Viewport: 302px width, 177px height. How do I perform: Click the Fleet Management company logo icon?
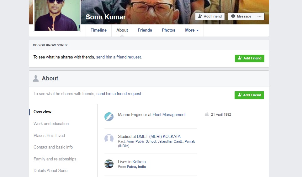tap(109, 117)
